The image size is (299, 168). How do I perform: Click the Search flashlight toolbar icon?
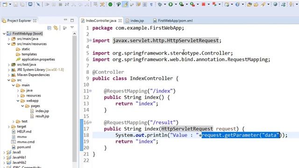click(263, 4)
